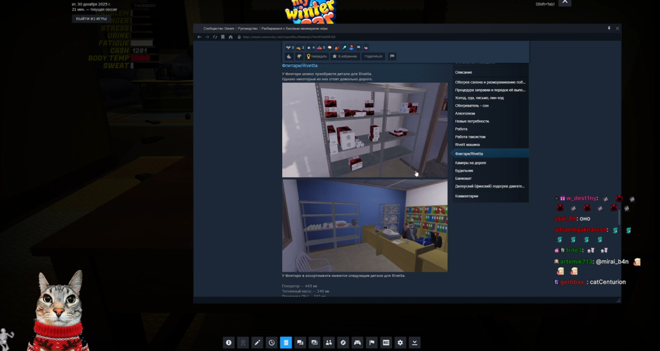This screenshot has width=660, height=351.
Task: Pin the overlay browser window
Action: point(609,28)
